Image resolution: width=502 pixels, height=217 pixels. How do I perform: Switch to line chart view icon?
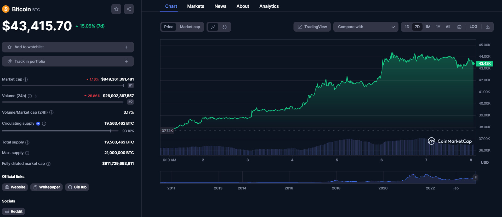pos(213,27)
